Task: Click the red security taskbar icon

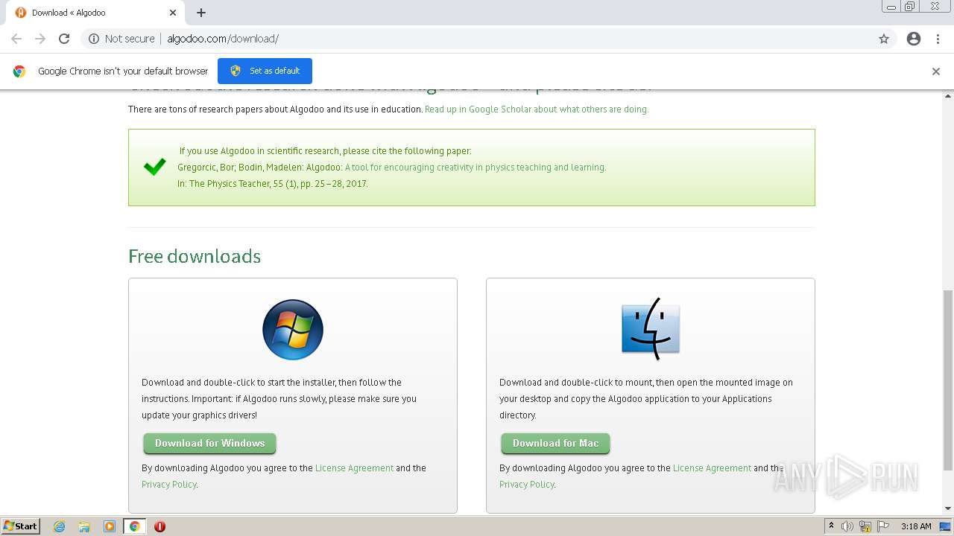Action: [159, 526]
